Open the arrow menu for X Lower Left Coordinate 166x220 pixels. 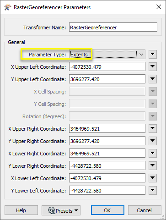pyautogui.click(x=153, y=178)
